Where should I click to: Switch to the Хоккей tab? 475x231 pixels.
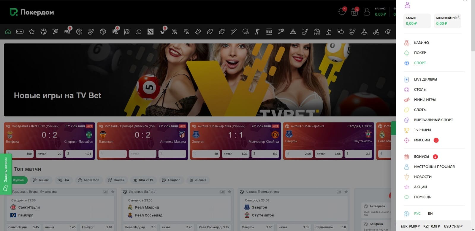pos(116,180)
